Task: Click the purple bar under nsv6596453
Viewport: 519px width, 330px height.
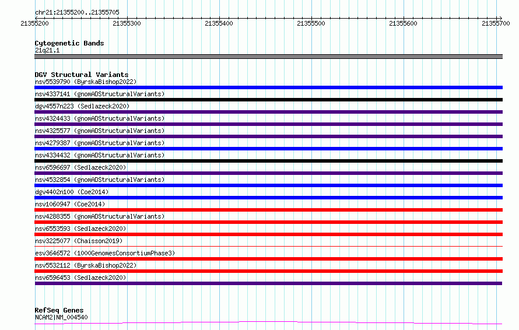Action: coord(268,283)
